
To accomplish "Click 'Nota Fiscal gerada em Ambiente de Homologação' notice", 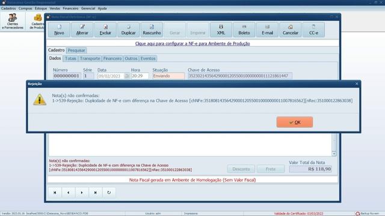I will point(192,180).
